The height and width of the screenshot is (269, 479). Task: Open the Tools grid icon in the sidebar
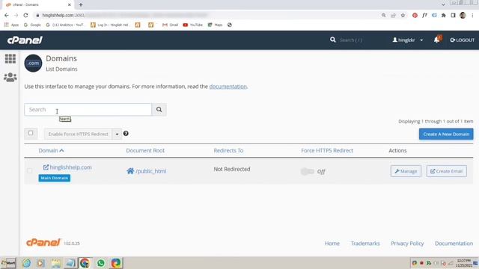(x=10, y=58)
